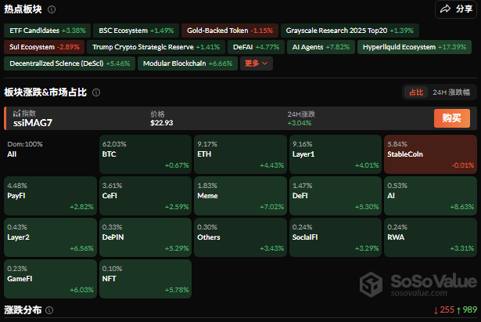The image size is (481, 322).
Task: Select ETF Candidates sector tag
Action: pyautogui.click(x=47, y=31)
